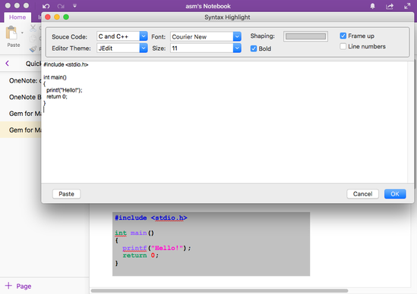Click 'int main()' line in the dialog editor
The width and height of the screenshot is (417, 294).
55,77
